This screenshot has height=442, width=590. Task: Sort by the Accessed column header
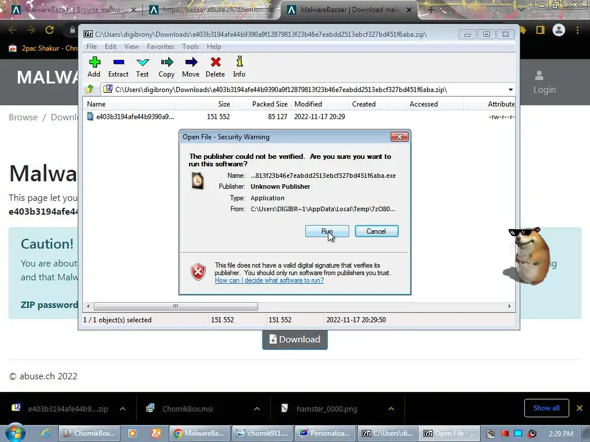(x=435, y=104)
